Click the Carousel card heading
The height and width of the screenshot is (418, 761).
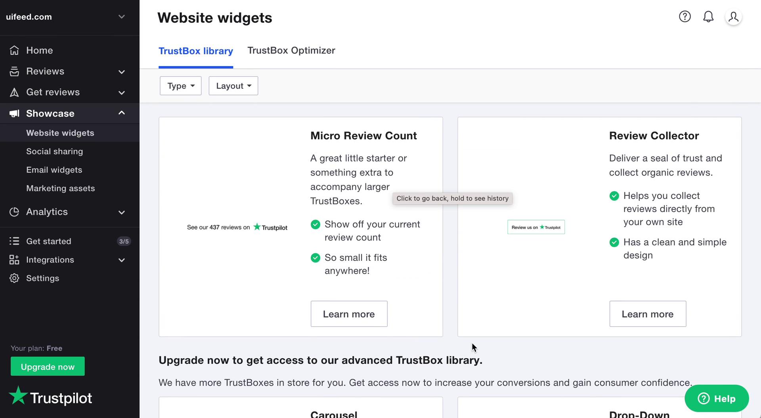click(x=334, y=414)
